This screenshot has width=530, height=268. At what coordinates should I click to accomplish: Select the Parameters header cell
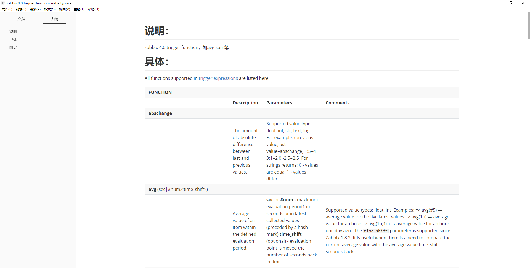click(292, 103)
